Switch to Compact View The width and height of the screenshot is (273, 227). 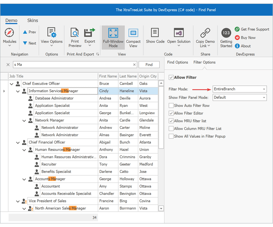click(x=133, y=33)
